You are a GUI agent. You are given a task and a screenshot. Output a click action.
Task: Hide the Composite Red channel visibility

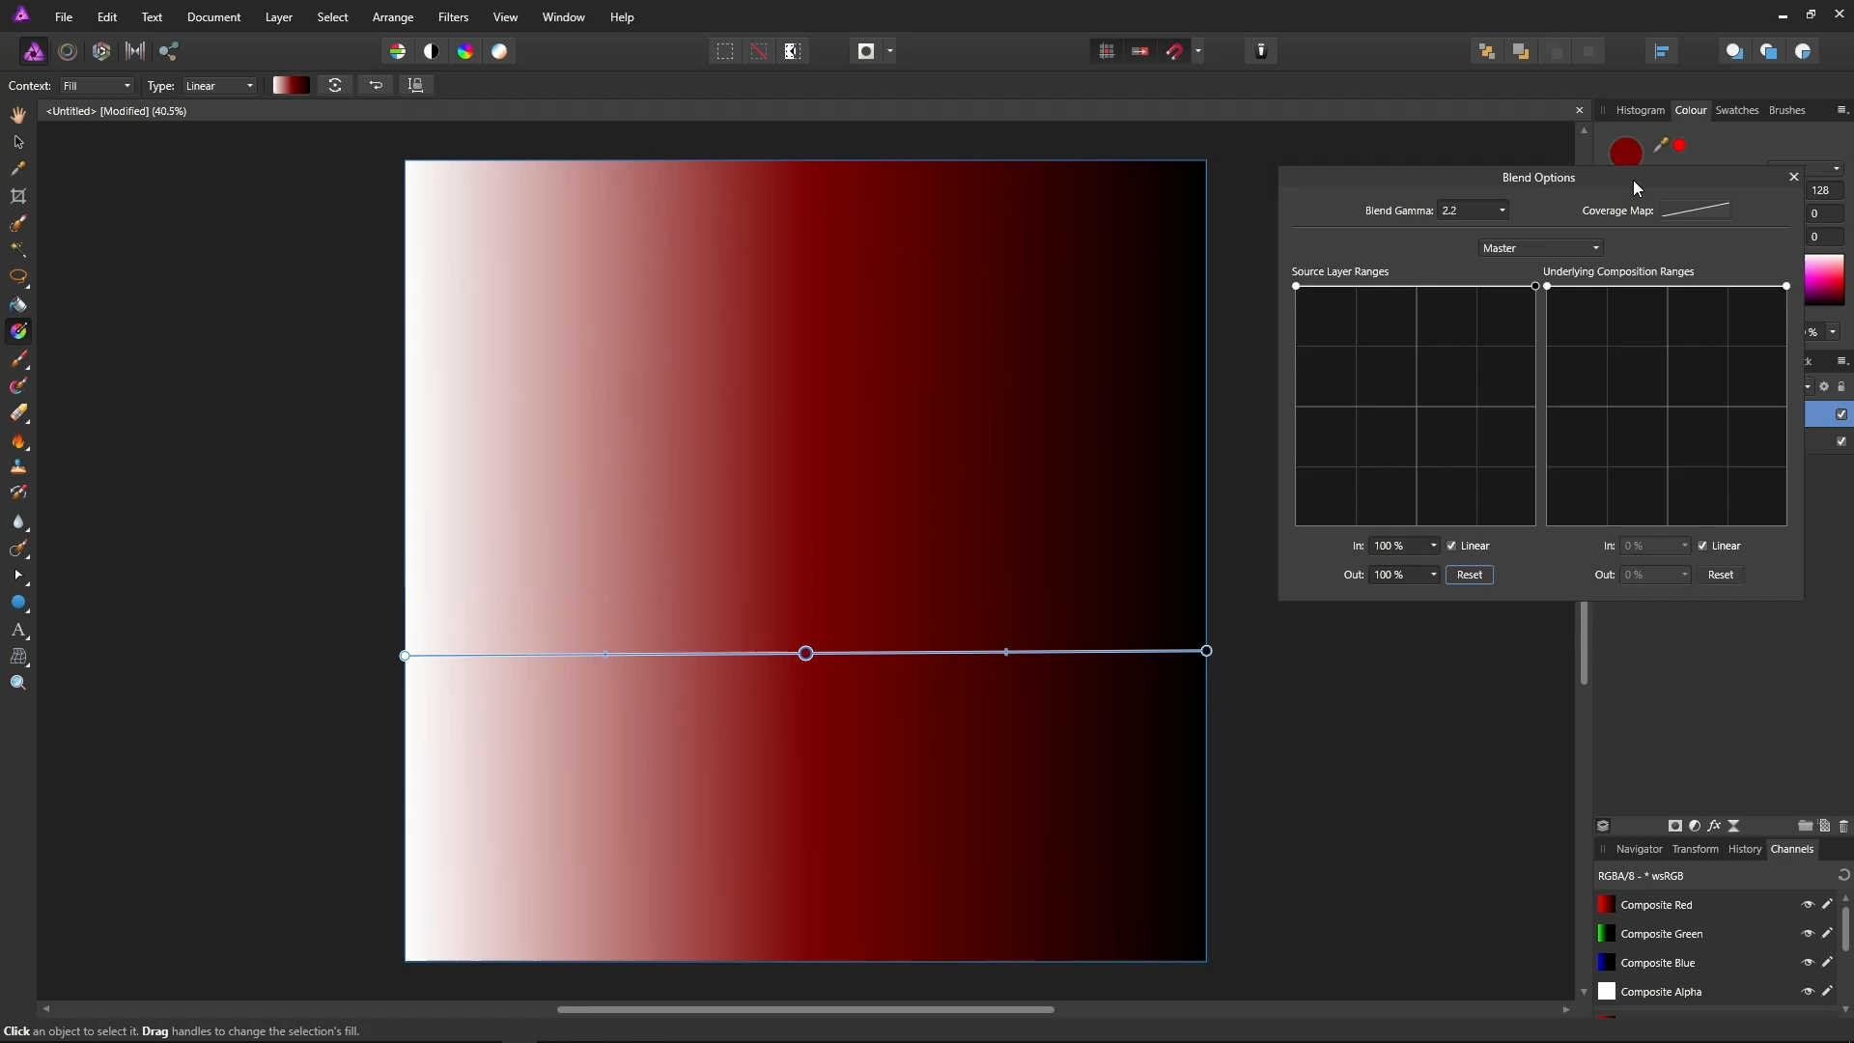coord(1808,905)
